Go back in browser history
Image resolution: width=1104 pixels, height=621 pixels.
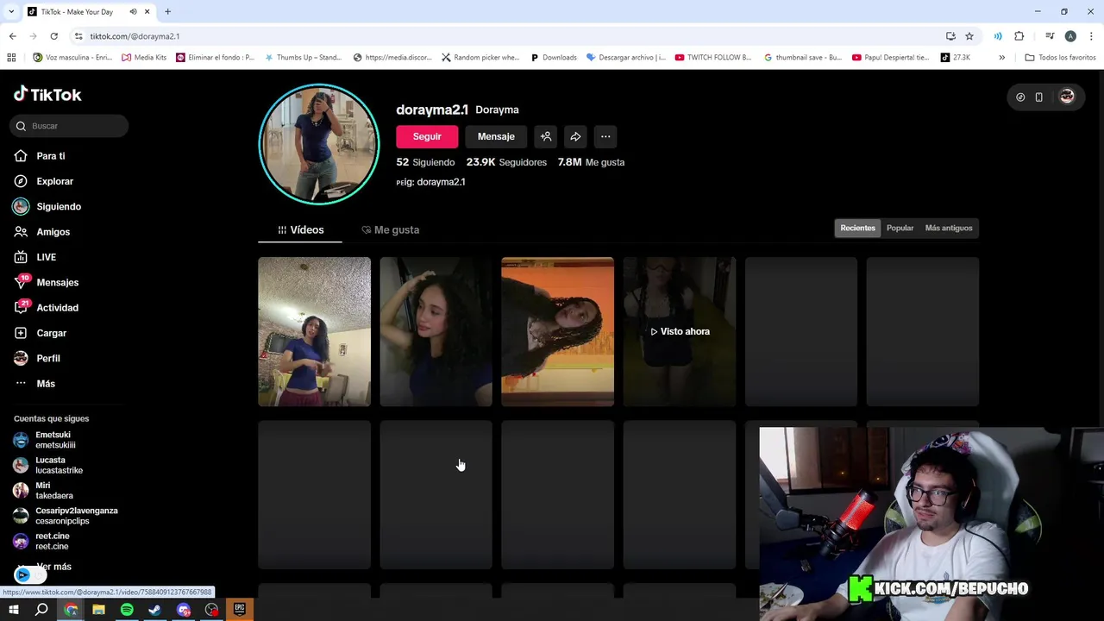[12, 36]
